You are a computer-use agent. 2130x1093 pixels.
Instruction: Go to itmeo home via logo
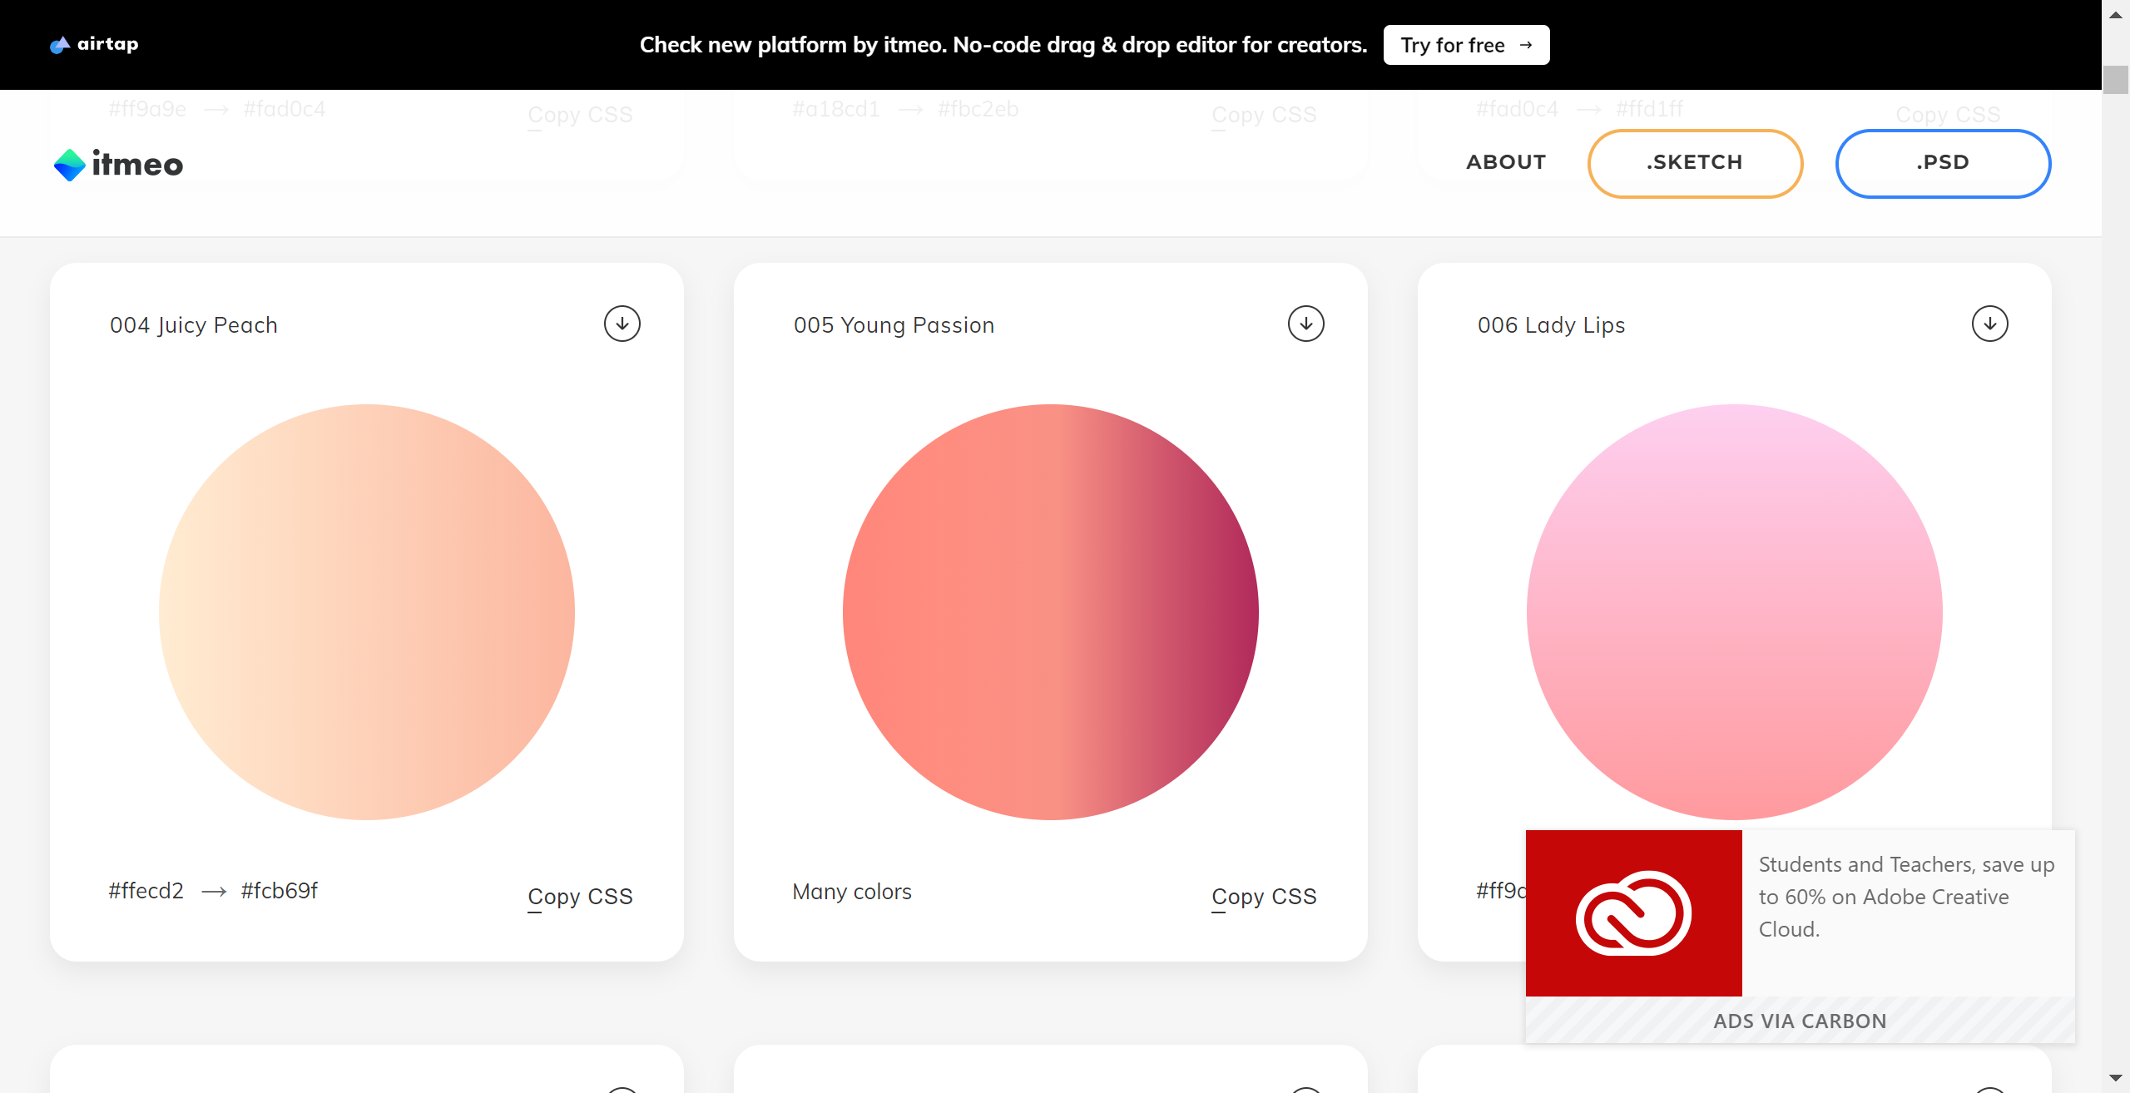pyautogui.click(x=118, y=164)
